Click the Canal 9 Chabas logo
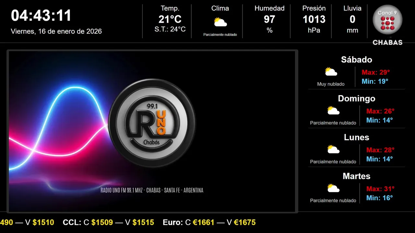The width and height of the screenshot is (415, 233). click(387, 26)
